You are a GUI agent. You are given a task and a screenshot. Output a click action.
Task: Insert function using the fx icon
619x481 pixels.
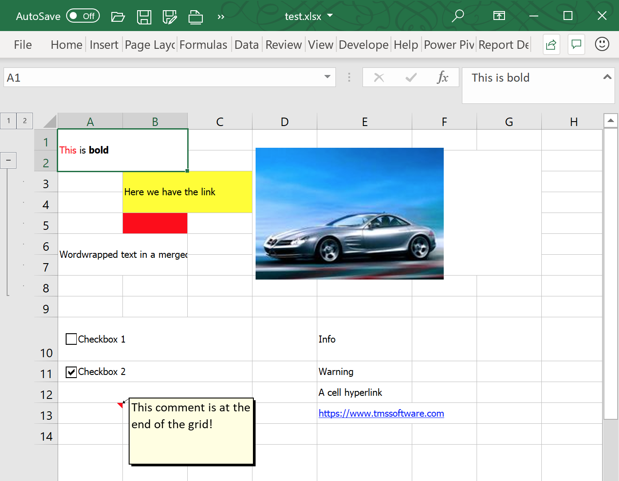tap(442, 78)
